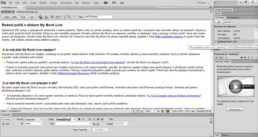Click the Quick Tag Editor icon in Properties
The width and height of the screenshot is (258, 137).
tap(211, 122)
